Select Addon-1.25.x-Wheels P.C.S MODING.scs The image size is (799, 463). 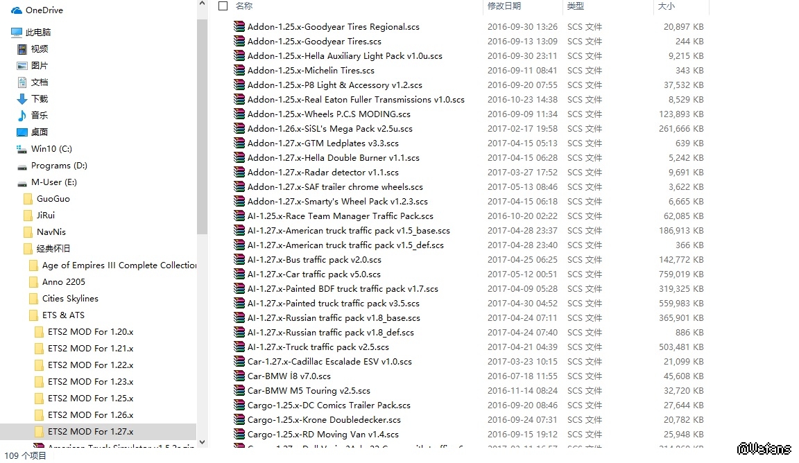(329, 114)
